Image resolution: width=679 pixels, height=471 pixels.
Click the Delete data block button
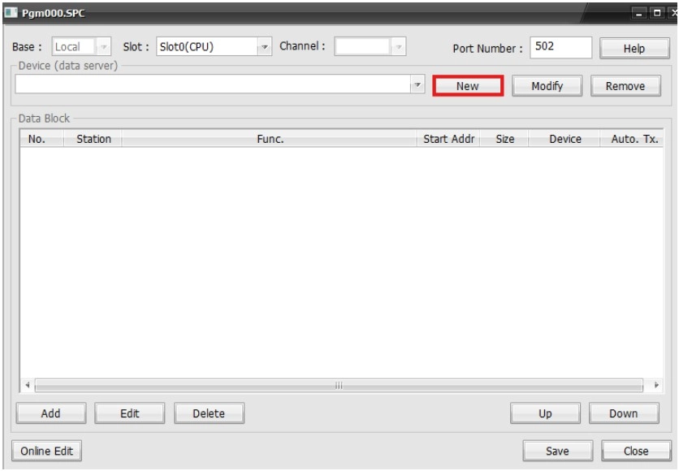click(209, 413)
